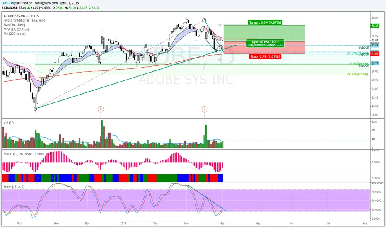Select the trendline anchor circle at March high

204,20
